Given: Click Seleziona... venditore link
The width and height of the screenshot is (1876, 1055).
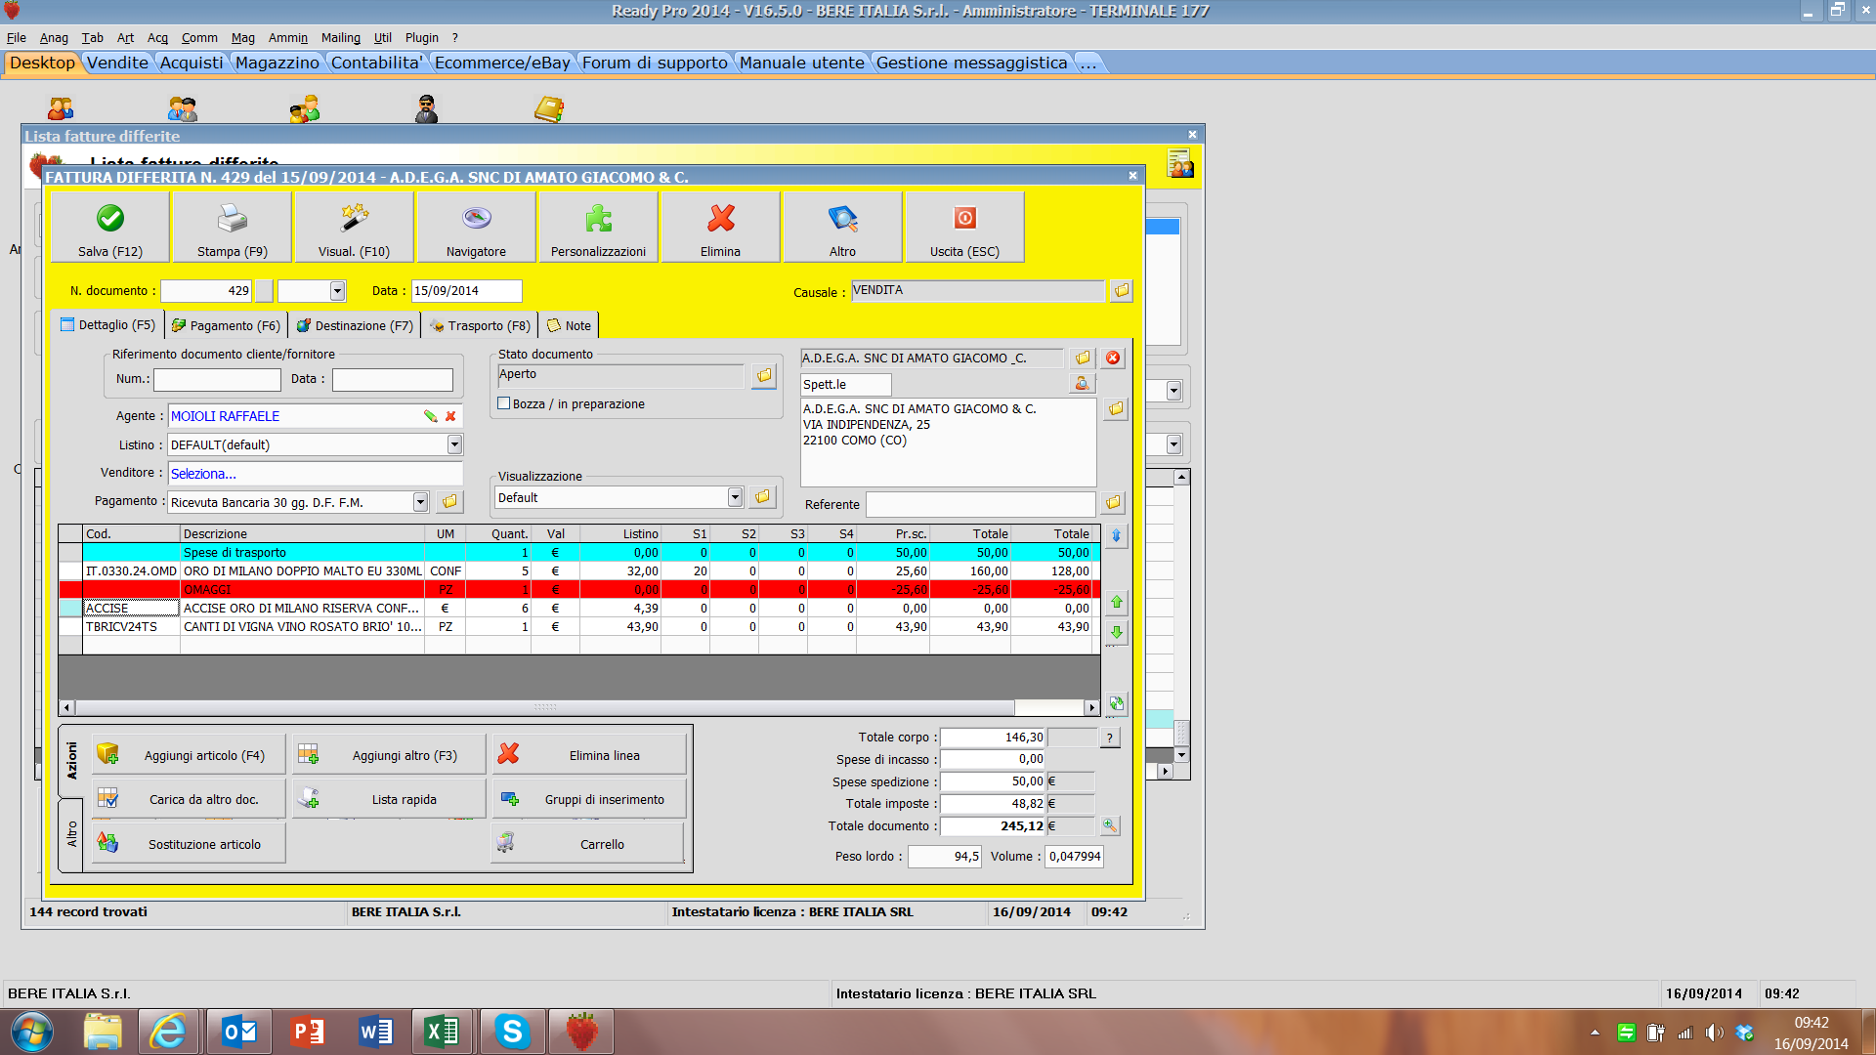Looking at the screenshot, I should pos(203,474).
